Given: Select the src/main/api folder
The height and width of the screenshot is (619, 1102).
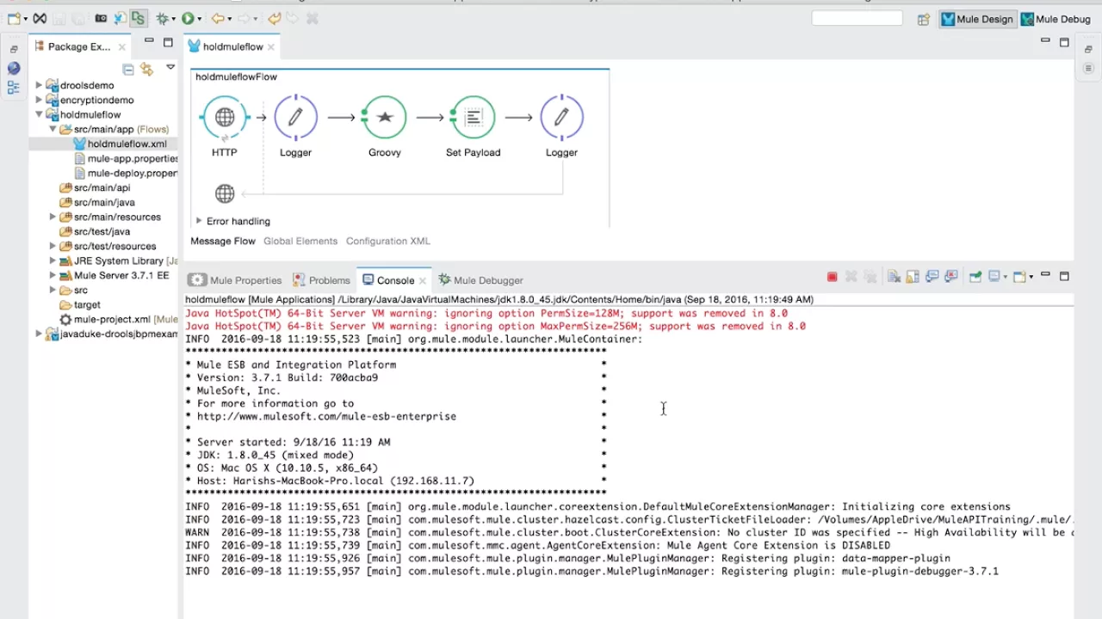Looking at the screenshot, I should [95, 187].
